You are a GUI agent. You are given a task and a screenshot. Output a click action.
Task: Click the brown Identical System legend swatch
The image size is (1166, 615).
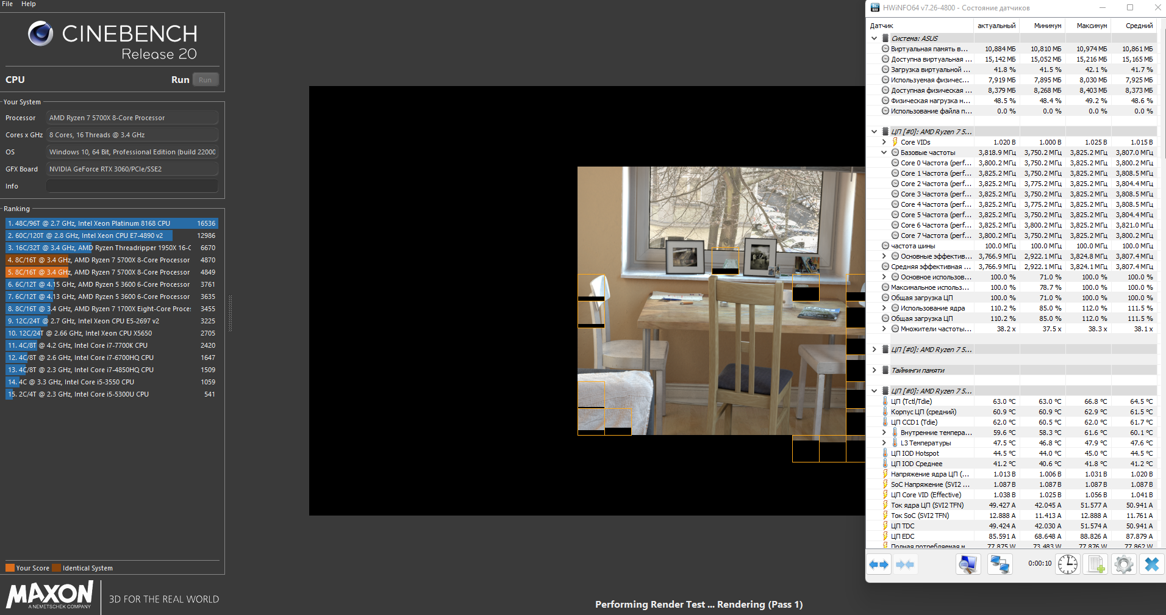click(x=56, y=568)
